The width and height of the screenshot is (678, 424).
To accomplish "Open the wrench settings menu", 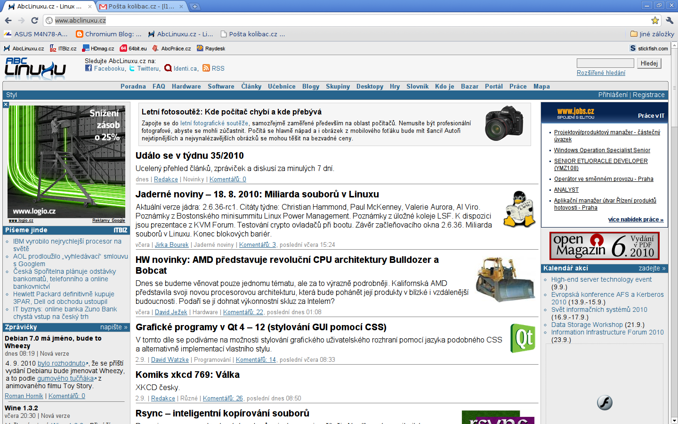I will coord(670,20).
